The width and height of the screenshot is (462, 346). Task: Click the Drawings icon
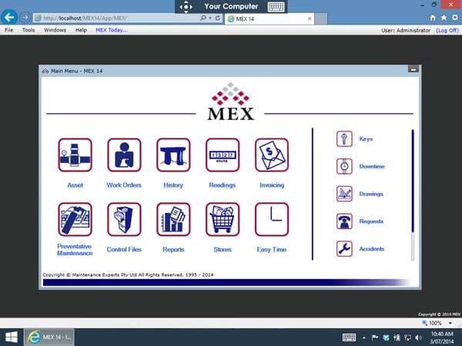click(344, 194)
